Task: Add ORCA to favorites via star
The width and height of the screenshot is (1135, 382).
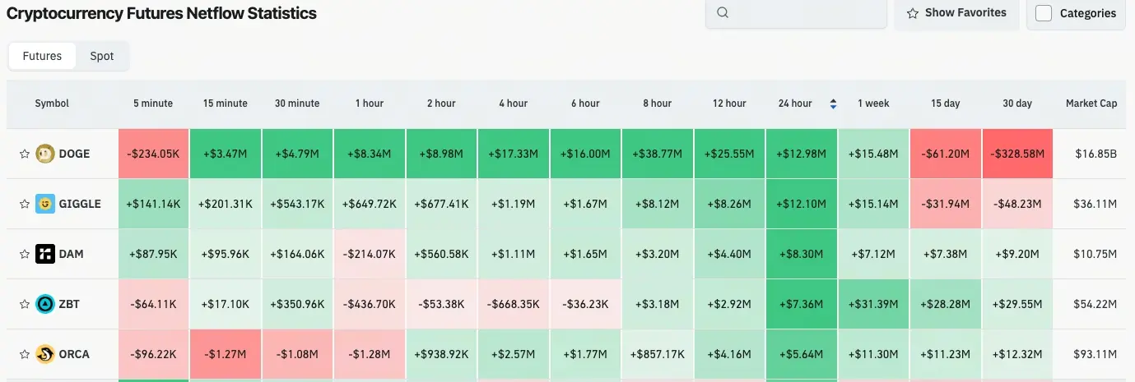Action: point(24,354)
